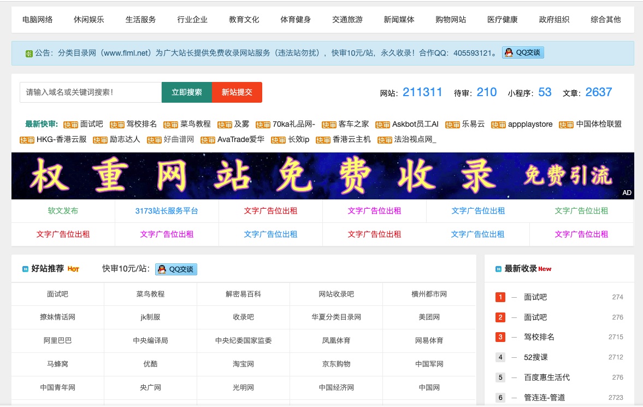Open the 香港云主机 link
643x407 pixels.
click(x=351, y=139)
